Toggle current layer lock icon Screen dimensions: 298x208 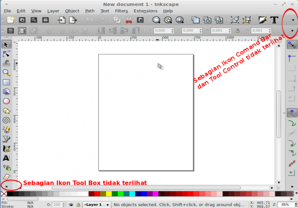[x=78, y=205]
